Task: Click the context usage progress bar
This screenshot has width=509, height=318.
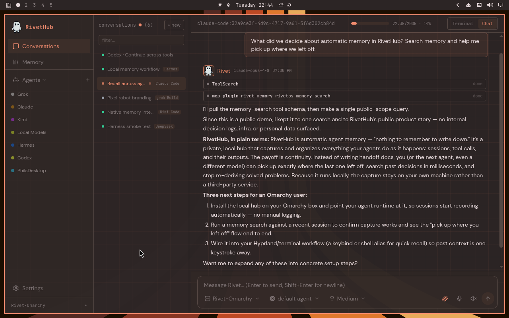Action: point(370,23)
